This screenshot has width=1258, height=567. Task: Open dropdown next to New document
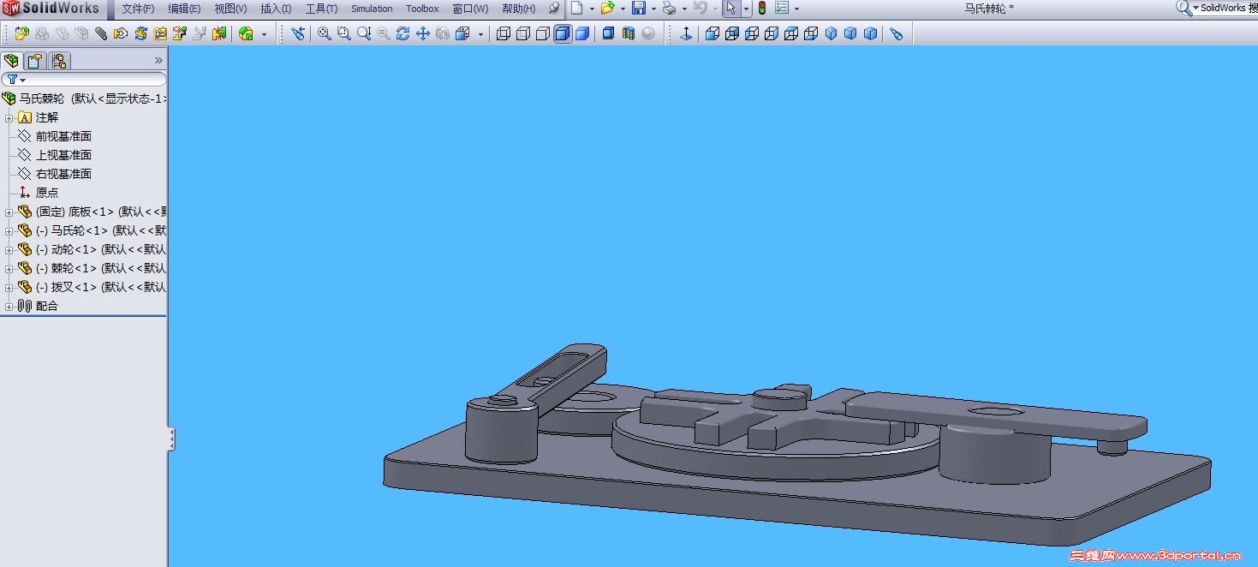click(592, 9)
